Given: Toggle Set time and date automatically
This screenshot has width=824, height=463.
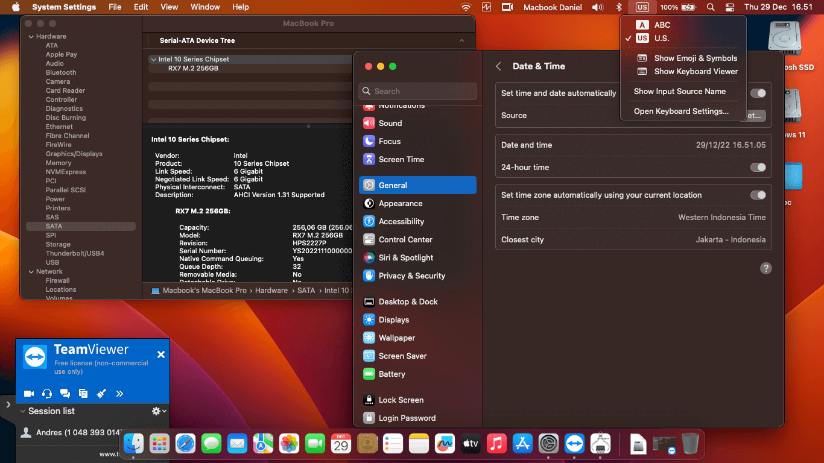Looking at the screenshot, I should (758, 93).
